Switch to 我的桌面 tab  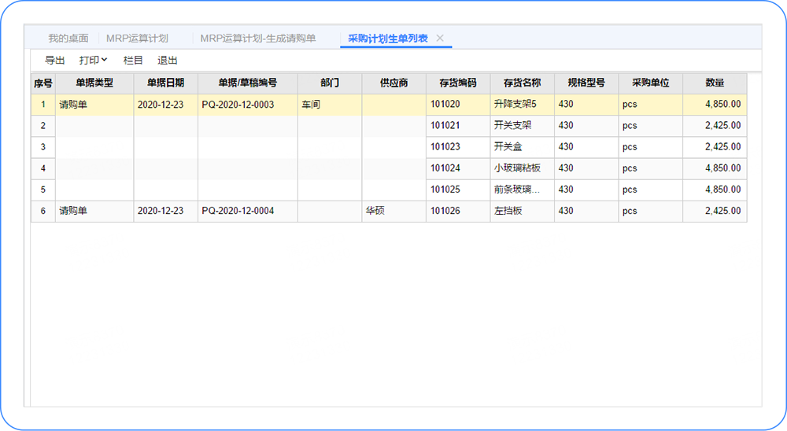point(68,38)
